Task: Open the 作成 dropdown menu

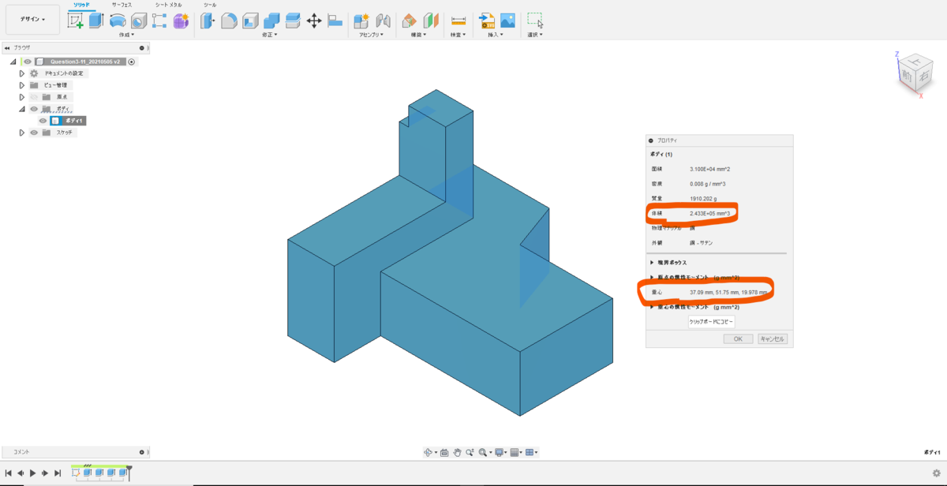Action: (x=126, y=35)
